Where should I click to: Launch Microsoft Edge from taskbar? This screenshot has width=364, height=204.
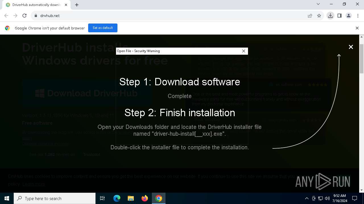coord(117,198)
